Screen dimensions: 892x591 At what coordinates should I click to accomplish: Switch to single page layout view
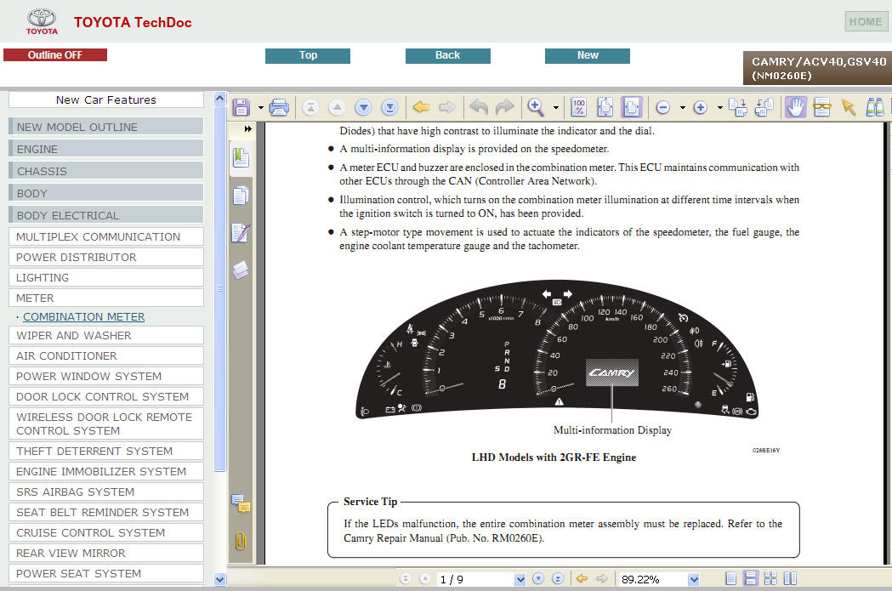[x=731, y=579]
